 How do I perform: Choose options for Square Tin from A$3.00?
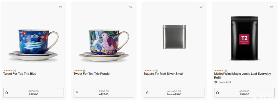pyautogui.click(x=174, y=93)
